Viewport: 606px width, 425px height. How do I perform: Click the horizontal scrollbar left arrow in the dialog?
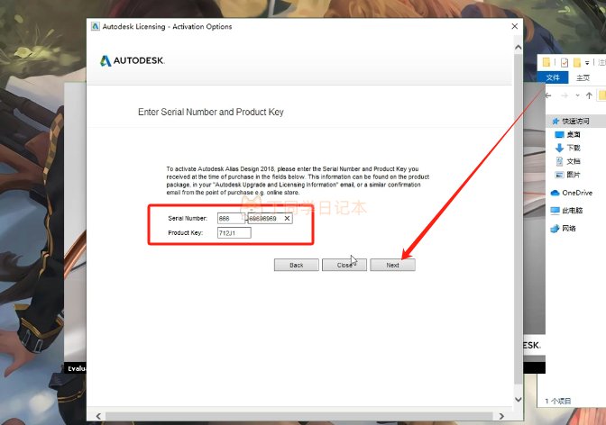tap(98, 416)
